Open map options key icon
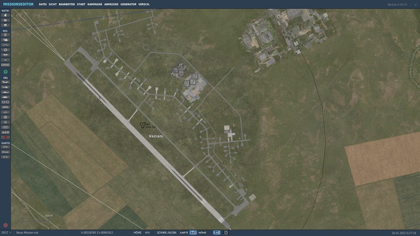 (x=5, y=147)
